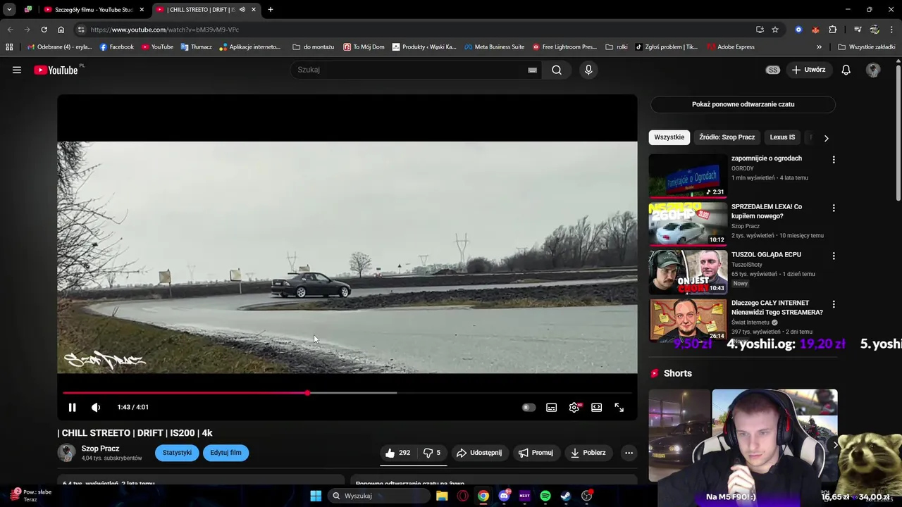Image resolution: width=902 pixels, height=507 pixels.
Task: Open Wszystkie zakładki folder
Action: click(867, 47)
